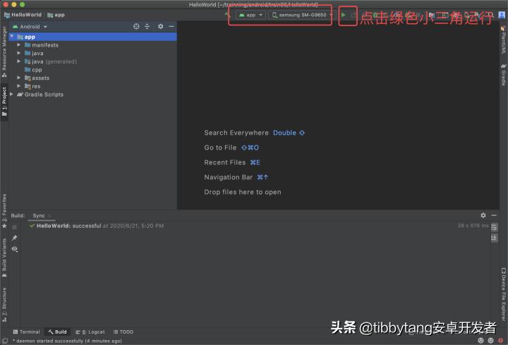Pin the Build tab
Viewport: 508px width, 345px height.
tap(14, 238)
